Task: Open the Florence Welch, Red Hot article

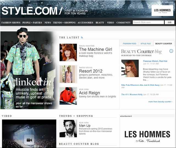Action: click(155, 61)
